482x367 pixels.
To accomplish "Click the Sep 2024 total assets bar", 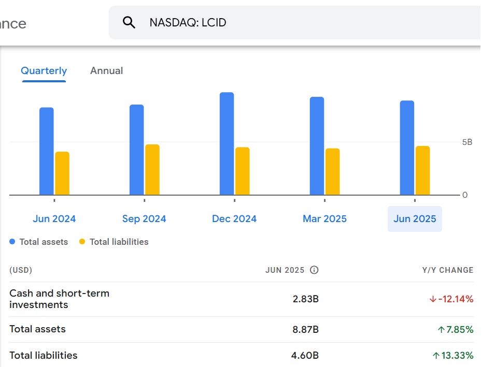I will tap(136, 150).
